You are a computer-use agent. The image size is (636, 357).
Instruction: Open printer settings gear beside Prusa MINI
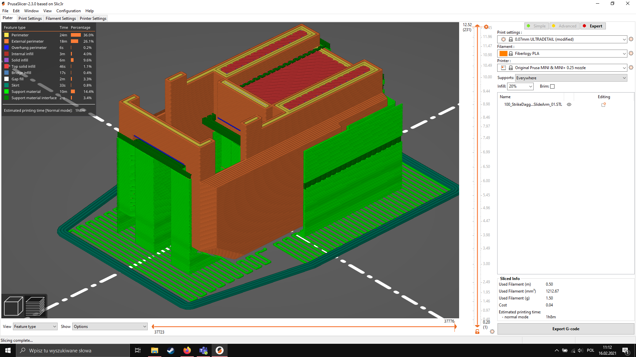click(x=631, y=67)
